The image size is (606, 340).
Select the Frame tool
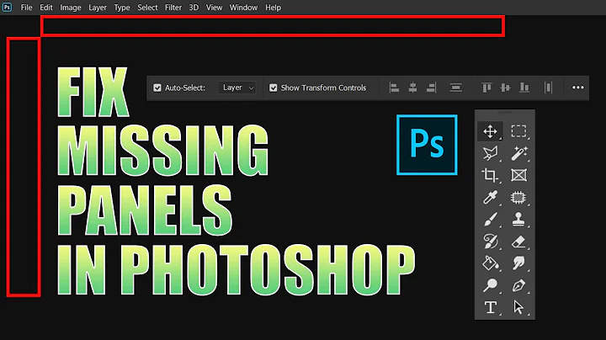(518, 175)
